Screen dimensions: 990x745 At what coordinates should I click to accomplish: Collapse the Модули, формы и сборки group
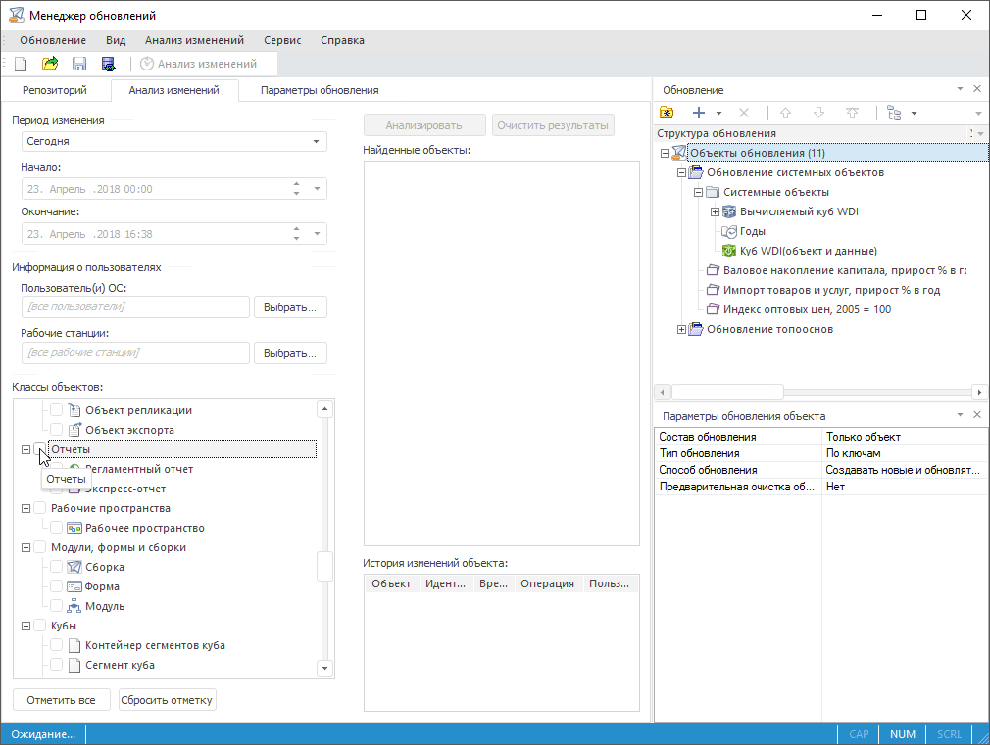(x=25, y=547)
